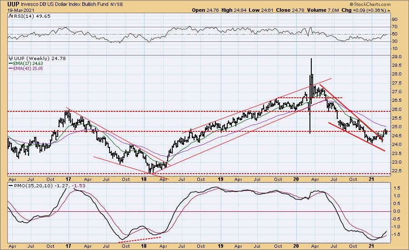Click the 'UUP (Weekly) 24.78' legend label

(40, 59)
